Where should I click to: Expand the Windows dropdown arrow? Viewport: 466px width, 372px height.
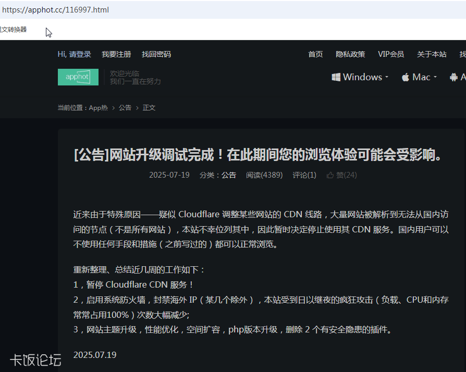coord(387,78)
